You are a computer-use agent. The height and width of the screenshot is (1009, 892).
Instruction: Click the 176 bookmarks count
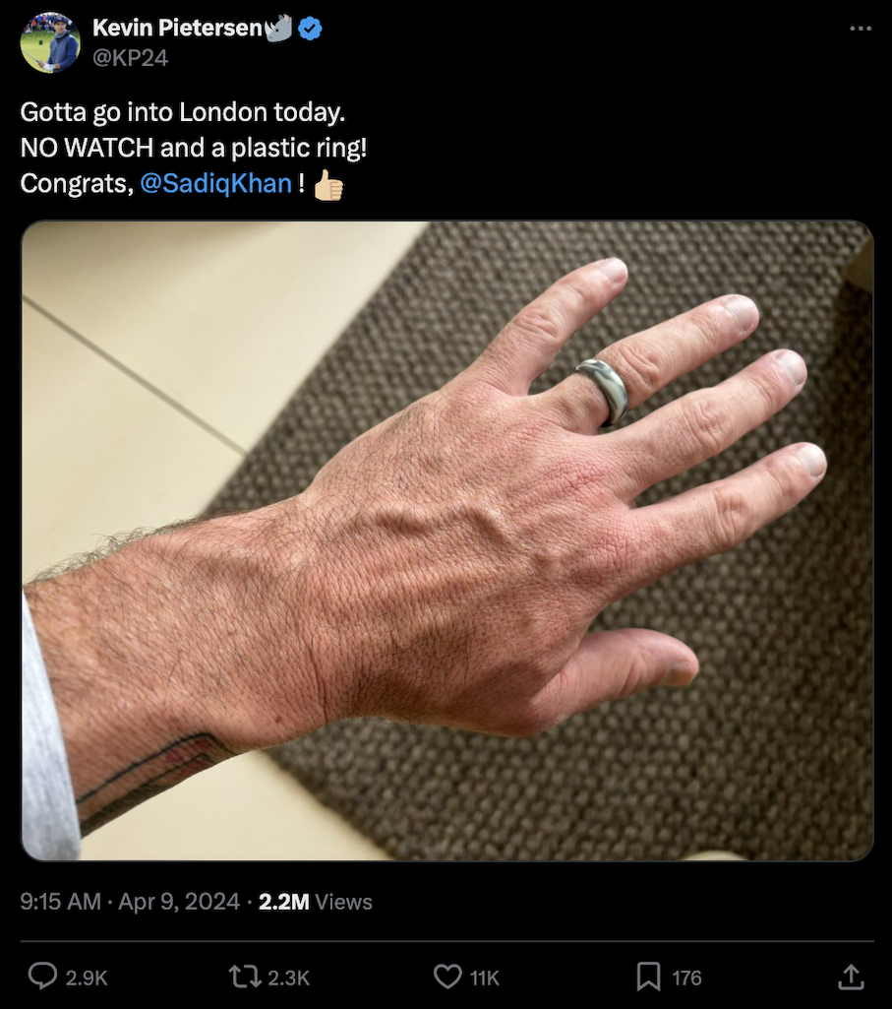(x=686, y=978)
